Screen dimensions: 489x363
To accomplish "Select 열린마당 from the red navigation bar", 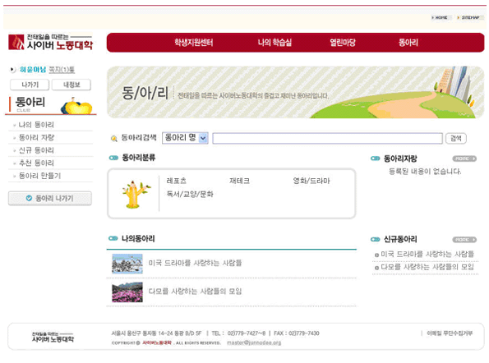I will pyautogui.click(x=343, y=43).
